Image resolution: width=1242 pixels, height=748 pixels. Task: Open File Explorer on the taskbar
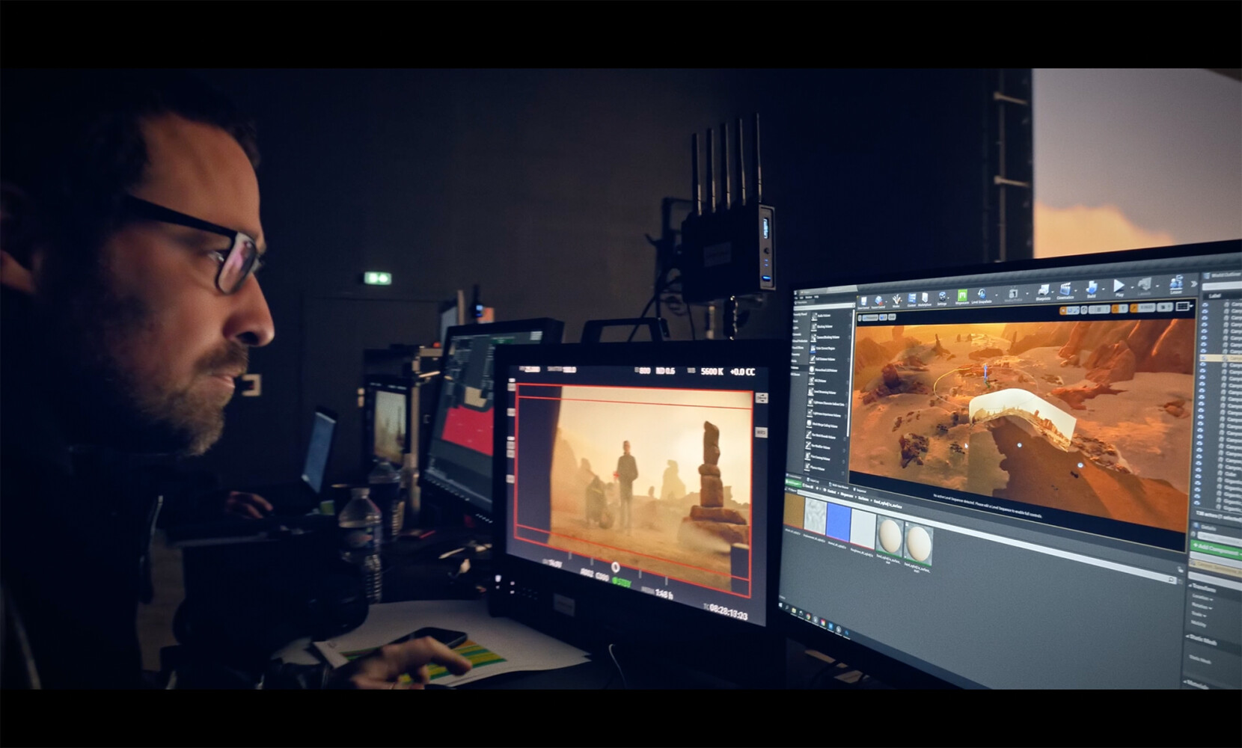pos(794,610)
